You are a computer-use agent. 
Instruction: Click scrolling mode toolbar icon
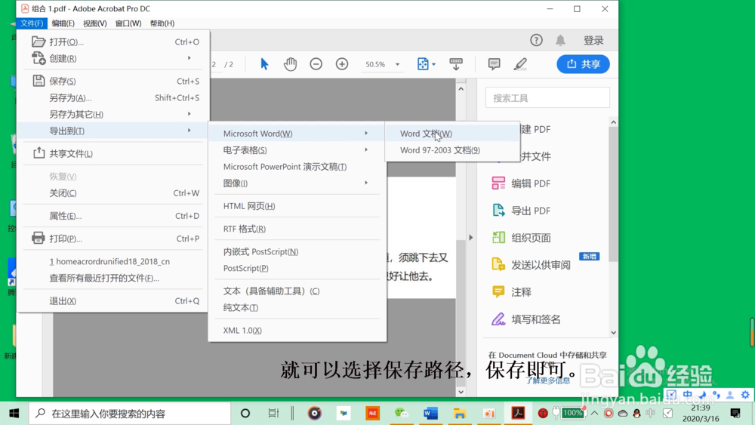455,64
